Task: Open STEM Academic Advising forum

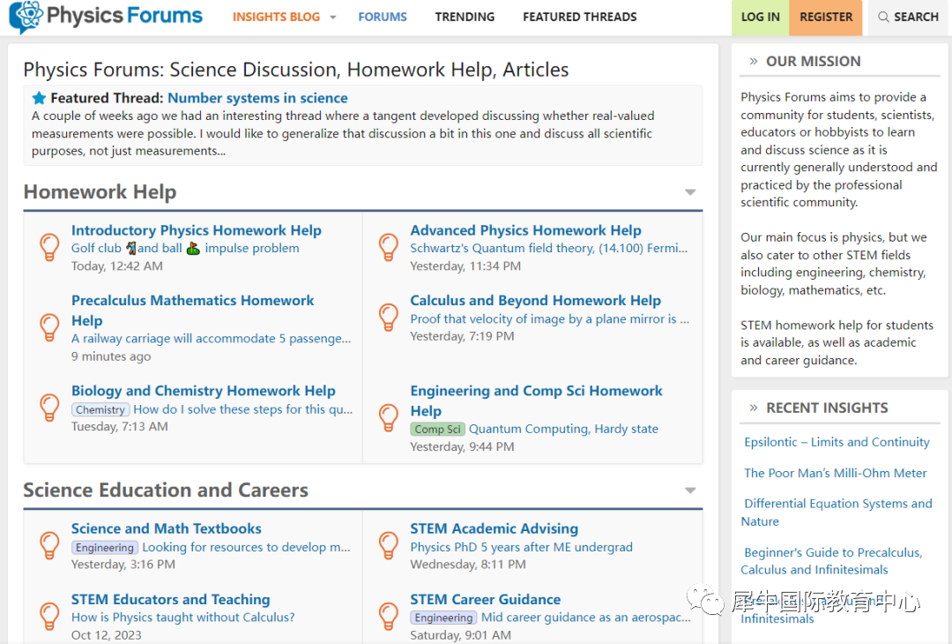Action: 495,528
